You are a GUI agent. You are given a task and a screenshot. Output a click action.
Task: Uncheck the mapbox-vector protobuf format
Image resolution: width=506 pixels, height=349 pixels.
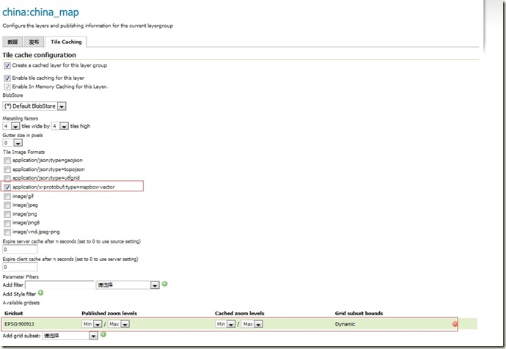click(7, 187)
